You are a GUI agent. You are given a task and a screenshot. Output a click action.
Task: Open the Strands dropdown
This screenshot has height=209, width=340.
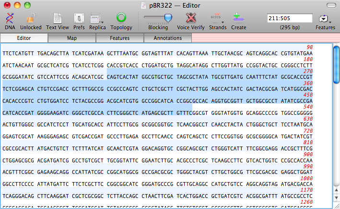[218, 18]
